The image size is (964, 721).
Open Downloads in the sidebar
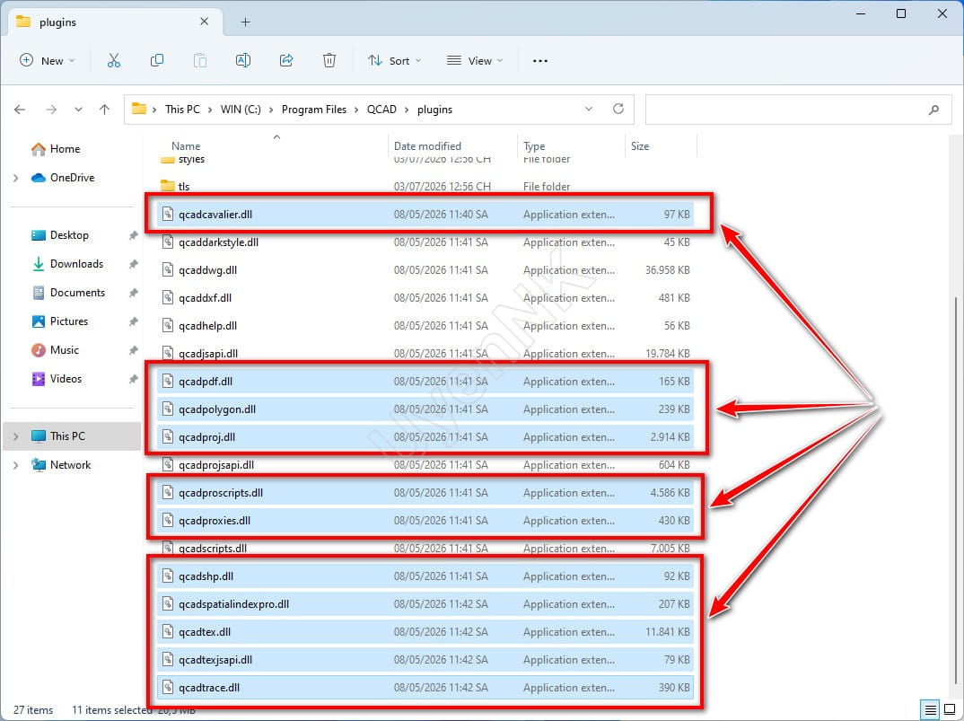(67, 264)
